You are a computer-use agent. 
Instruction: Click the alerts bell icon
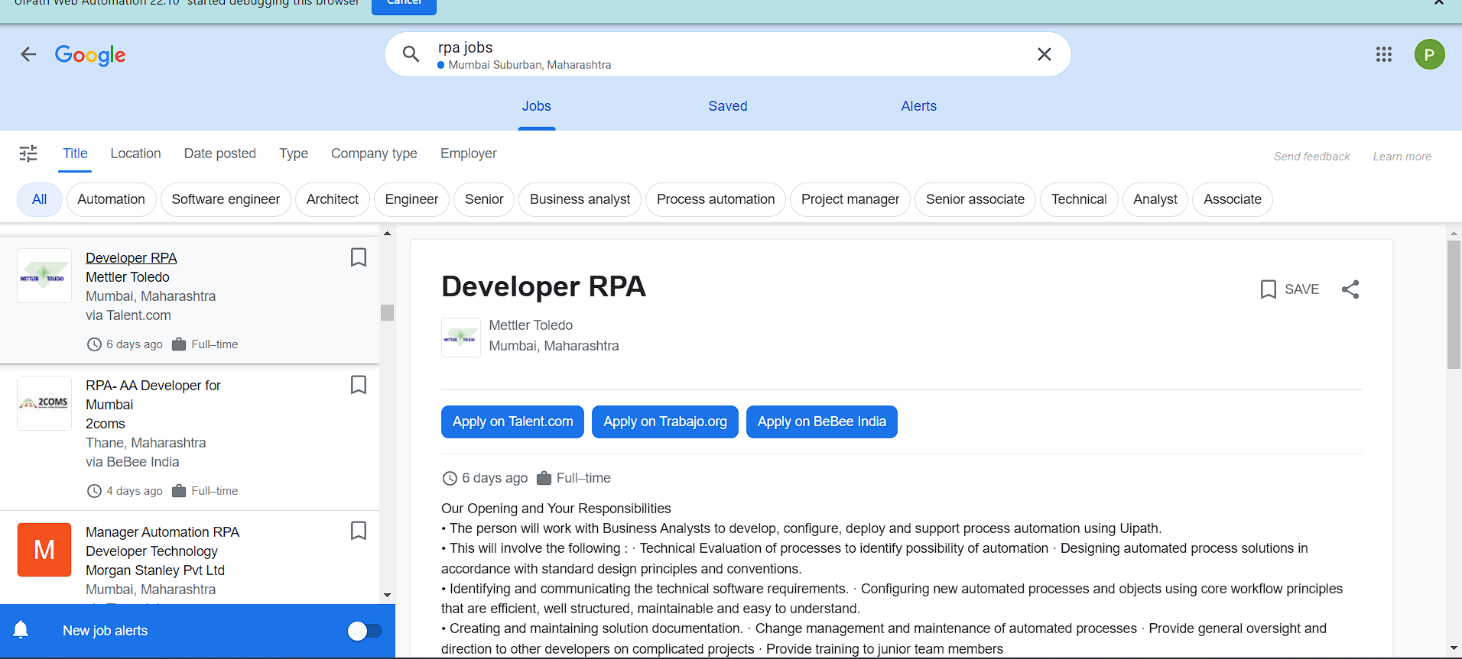[x=21, y=630]
